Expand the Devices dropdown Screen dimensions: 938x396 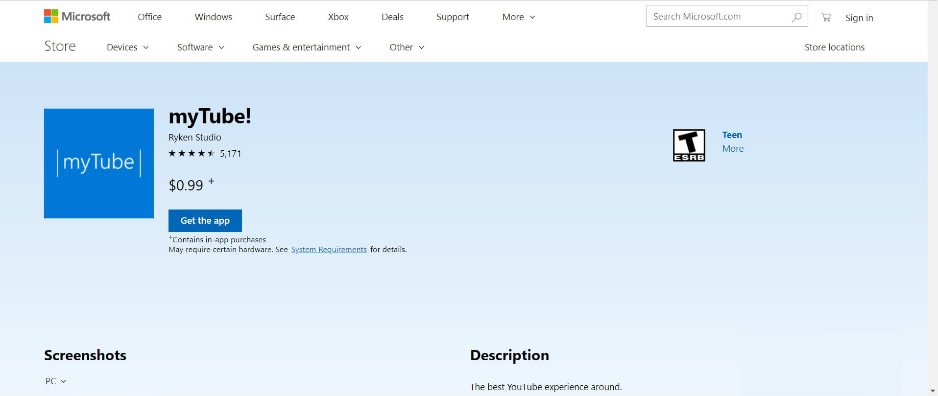pos(128,47)
